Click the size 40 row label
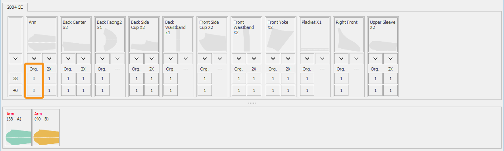Screen dimensions: 504x151 click(x=15, y=90)
